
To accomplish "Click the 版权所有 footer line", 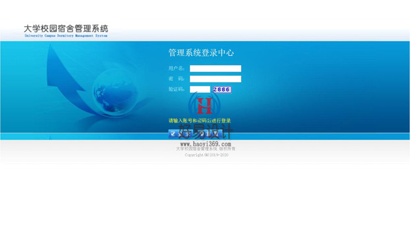I will click(x=206, y=149).
